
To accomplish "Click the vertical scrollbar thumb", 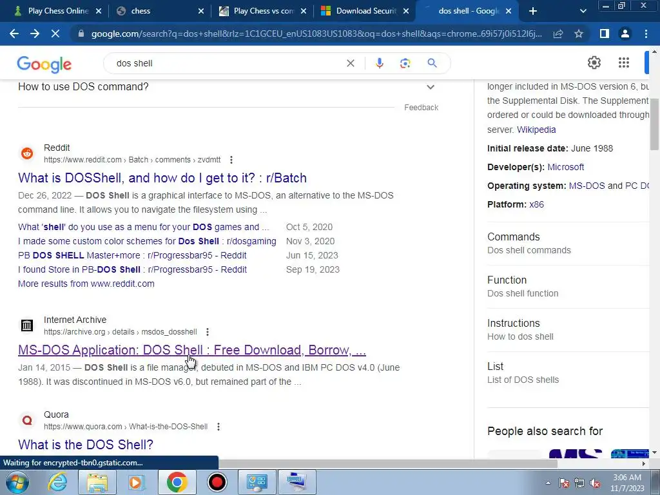I will [x=654, y=124].
